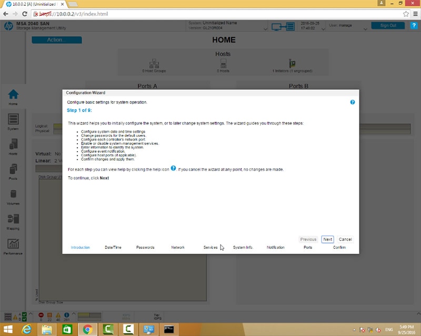Go to the System Info. wizard step
421x336 pixels.
tap(243, 247)
